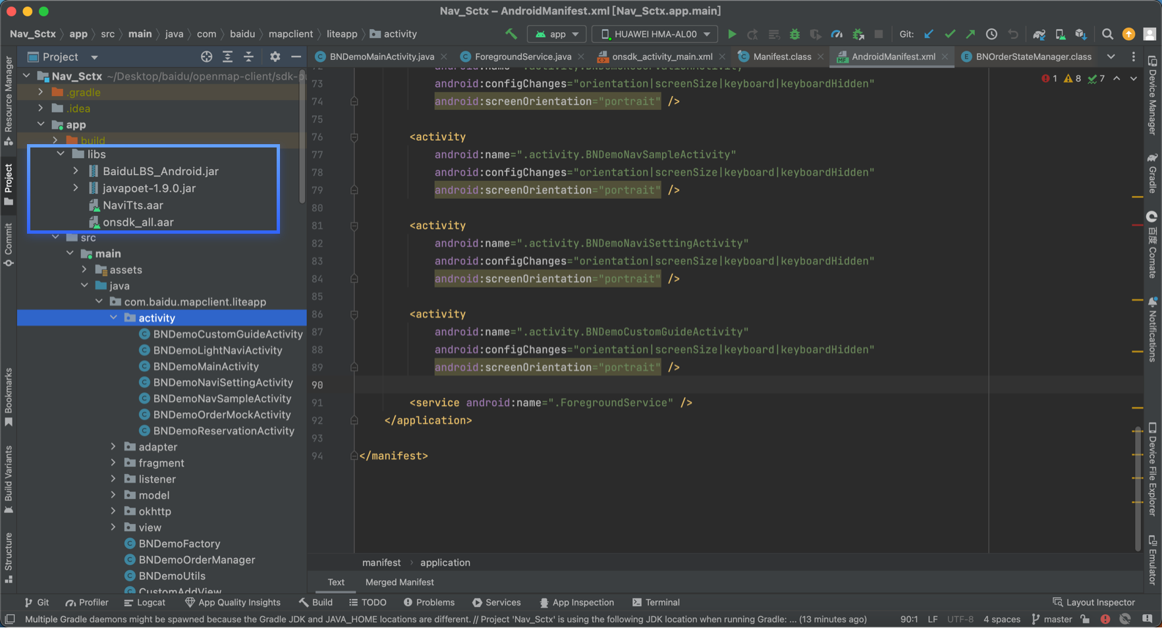The image size is (1162, 628).
Task: Open Search Everywhere magnifier icon
Action: point(1107,34)
